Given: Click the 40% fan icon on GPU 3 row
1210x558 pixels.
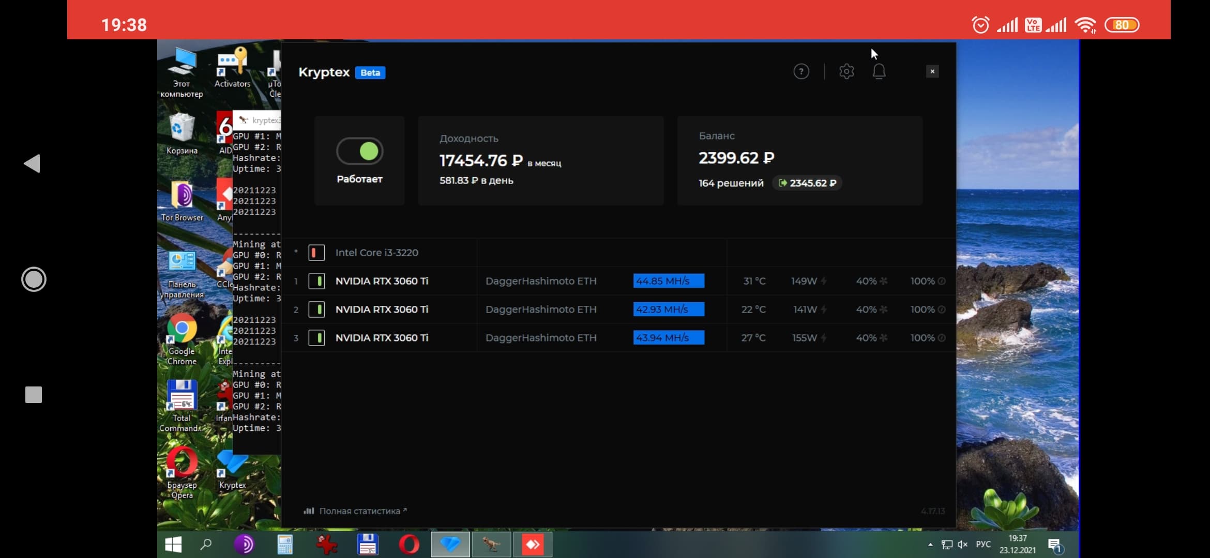Looking at the screenshot, I should click(884, 338).
